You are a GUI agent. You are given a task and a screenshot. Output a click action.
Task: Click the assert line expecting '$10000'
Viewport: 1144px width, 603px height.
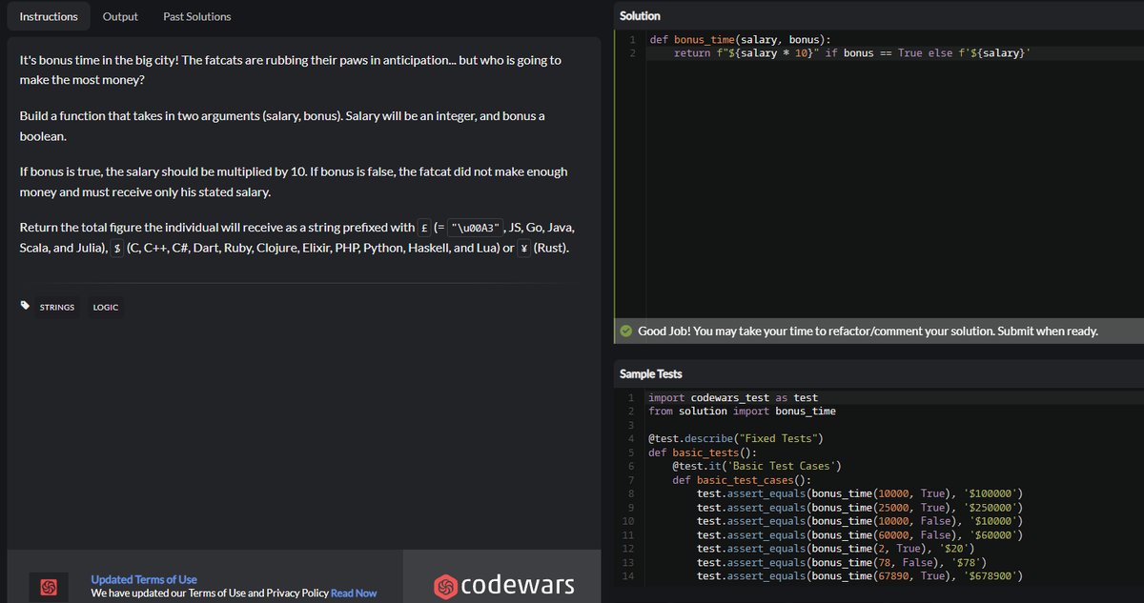(x=860, y=521)
